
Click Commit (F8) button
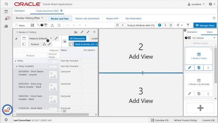208,120
